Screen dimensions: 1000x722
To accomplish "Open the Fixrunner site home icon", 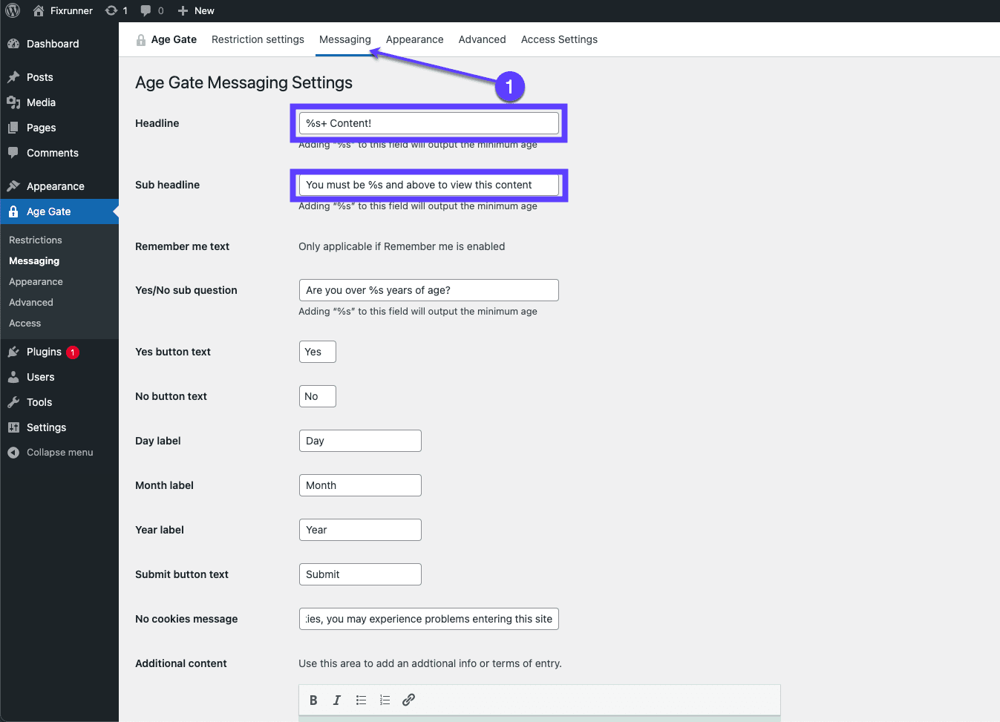I will click(39, 10).
